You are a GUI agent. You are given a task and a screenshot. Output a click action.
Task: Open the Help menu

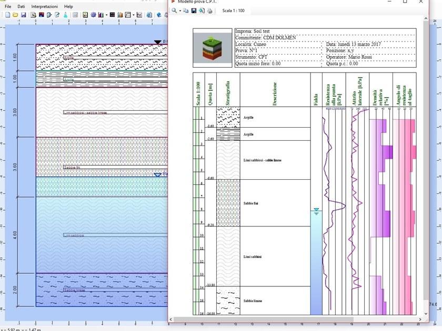pyautogui.click(x=68, y=6)
